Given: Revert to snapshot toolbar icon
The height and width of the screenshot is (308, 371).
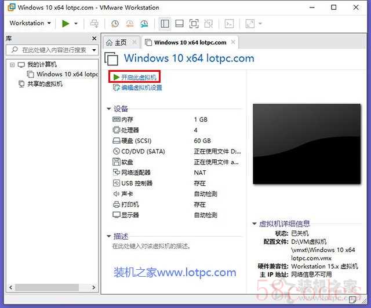Looking at the screenshot, I should pyautogui.click(x=130, y=23).
